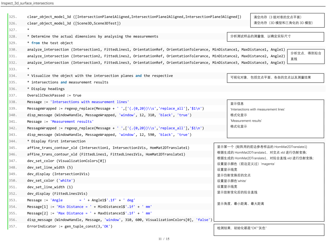Click line number 325 in the gutter
Viewport: 330px width, 246px height.
tap(13, 17)
